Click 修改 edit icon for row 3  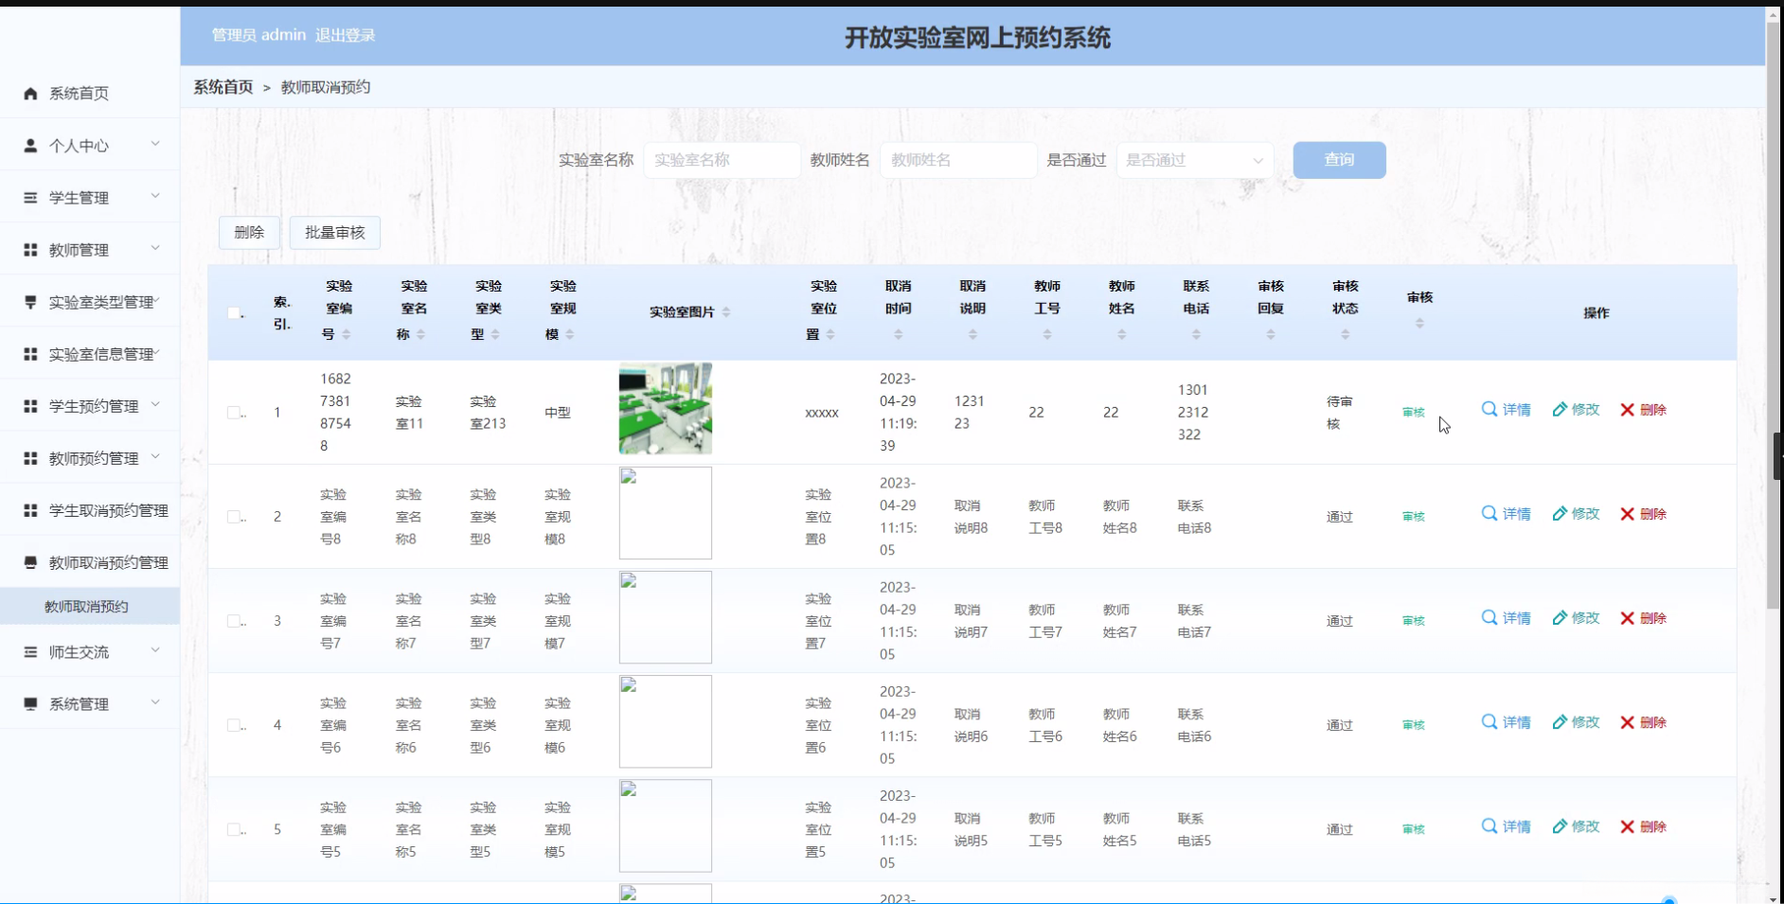1576,617
